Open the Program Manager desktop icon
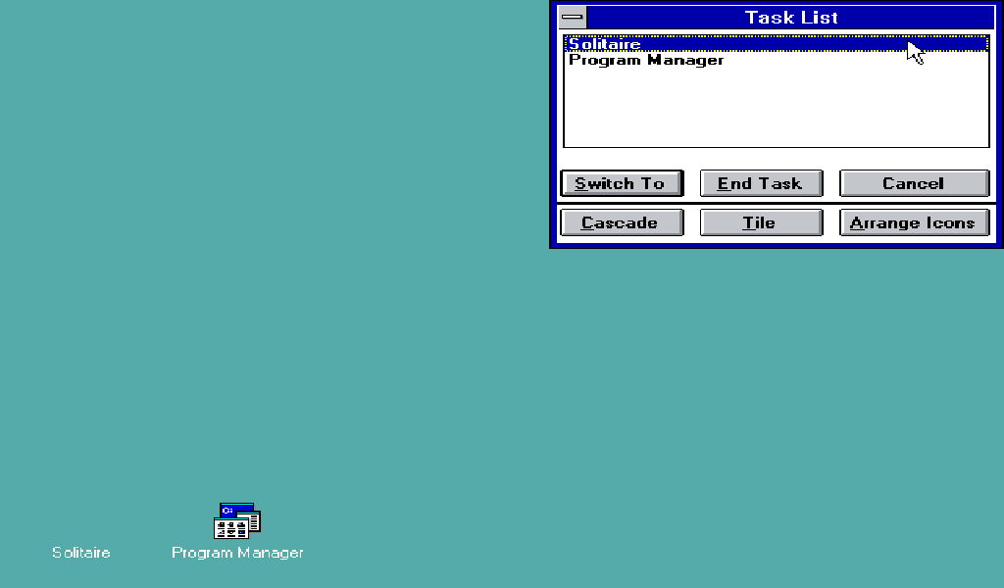1004x588 pixels. (237, 520)
